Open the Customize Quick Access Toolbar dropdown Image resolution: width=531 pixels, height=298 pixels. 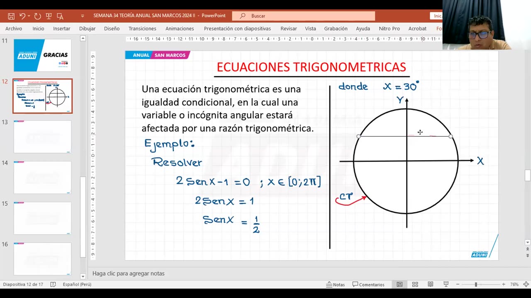(x=83, y=16)
